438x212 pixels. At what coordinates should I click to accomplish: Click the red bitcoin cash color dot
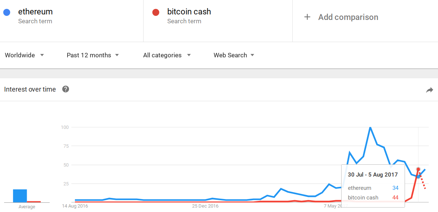click(x=156, y=12)
